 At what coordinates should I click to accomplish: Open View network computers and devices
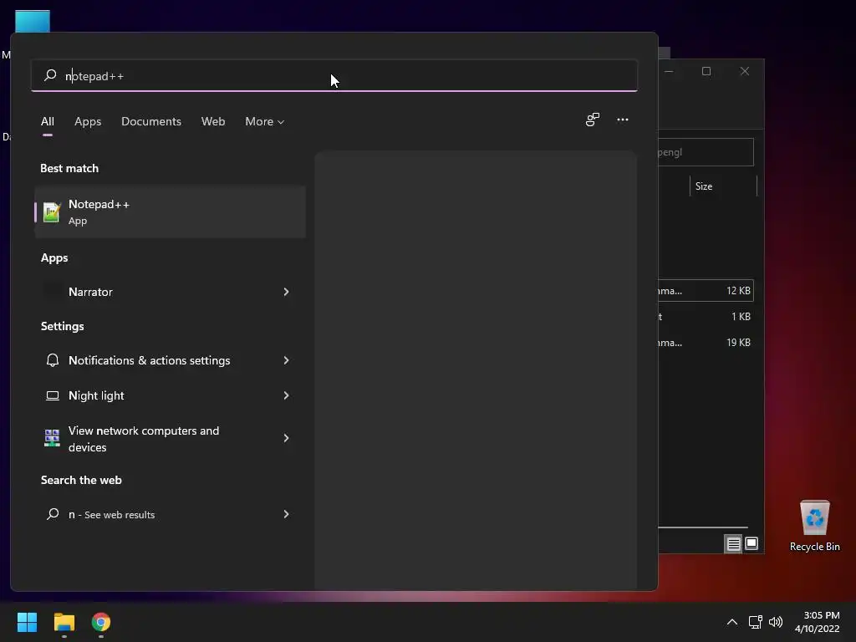[x=170, y=438]
